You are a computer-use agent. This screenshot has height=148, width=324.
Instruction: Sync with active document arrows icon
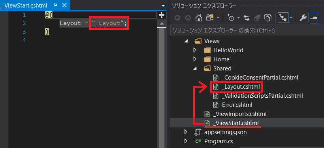click(247, 18)
